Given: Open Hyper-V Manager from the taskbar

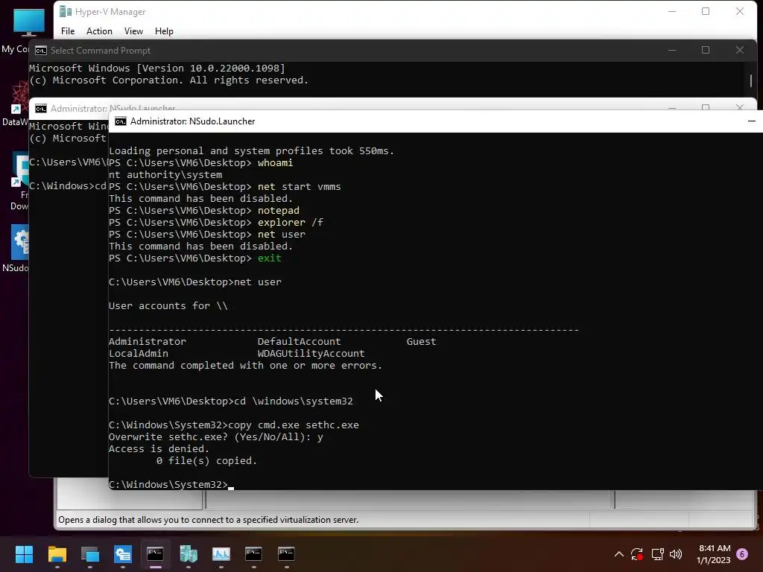Looking at the screenshot, I should 189,554.
